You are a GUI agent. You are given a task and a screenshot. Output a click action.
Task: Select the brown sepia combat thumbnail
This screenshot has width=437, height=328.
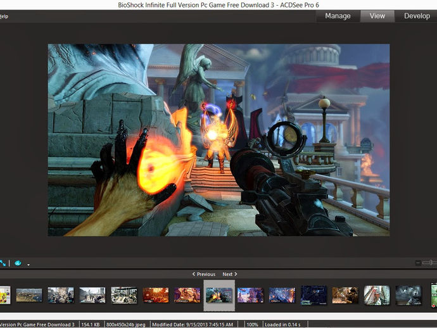pyautogui.click(x=345, y=296)
